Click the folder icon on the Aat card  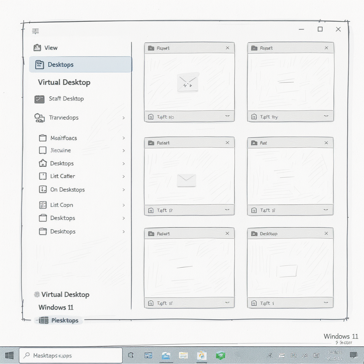point(254,143)
